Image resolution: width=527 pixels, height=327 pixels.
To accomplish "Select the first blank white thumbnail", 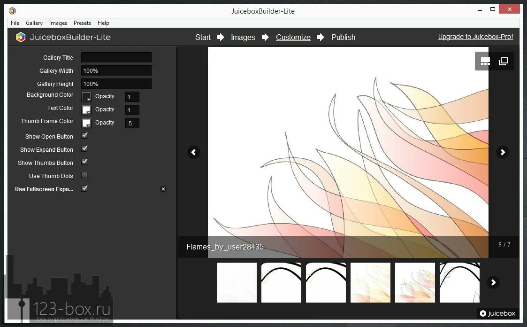I will [237, 282].
